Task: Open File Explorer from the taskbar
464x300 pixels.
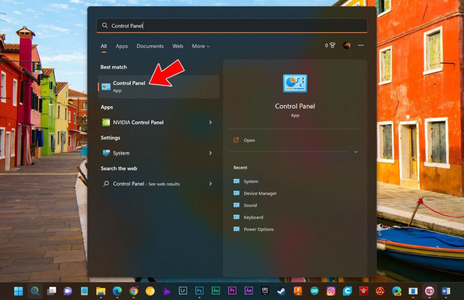Action: coord(101,291)
